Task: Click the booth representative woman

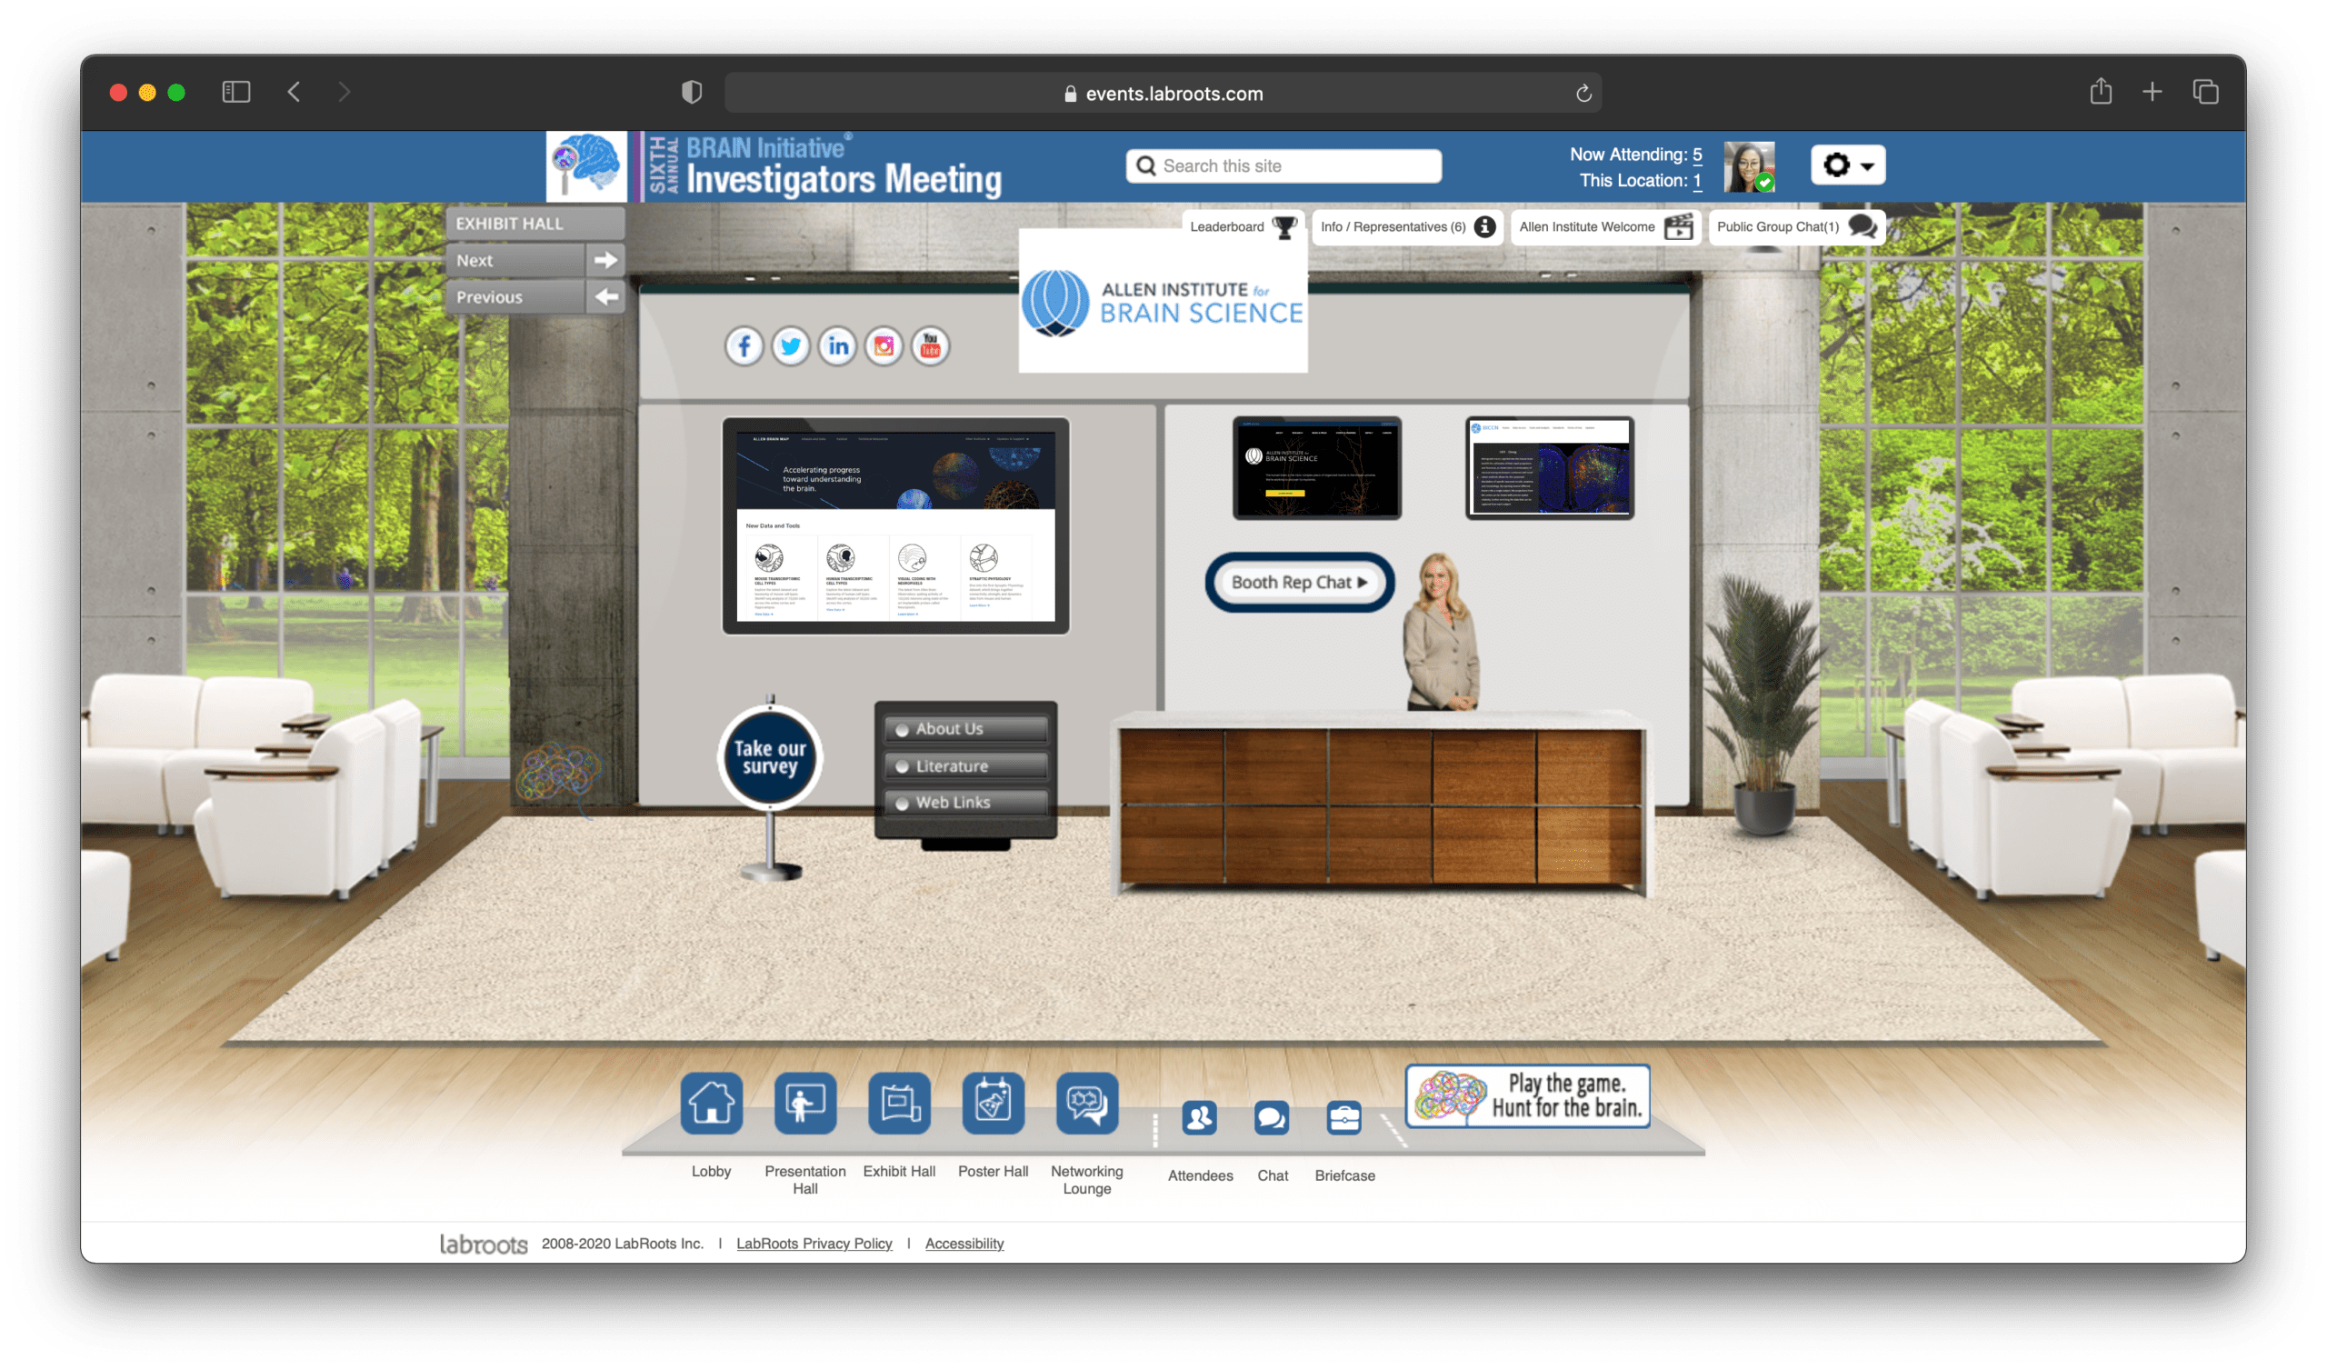Action: point(1441,633)
